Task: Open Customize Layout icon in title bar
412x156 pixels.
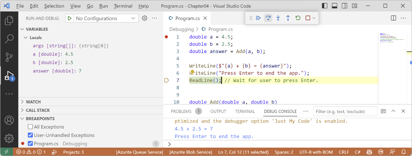Action: point(354,6)
